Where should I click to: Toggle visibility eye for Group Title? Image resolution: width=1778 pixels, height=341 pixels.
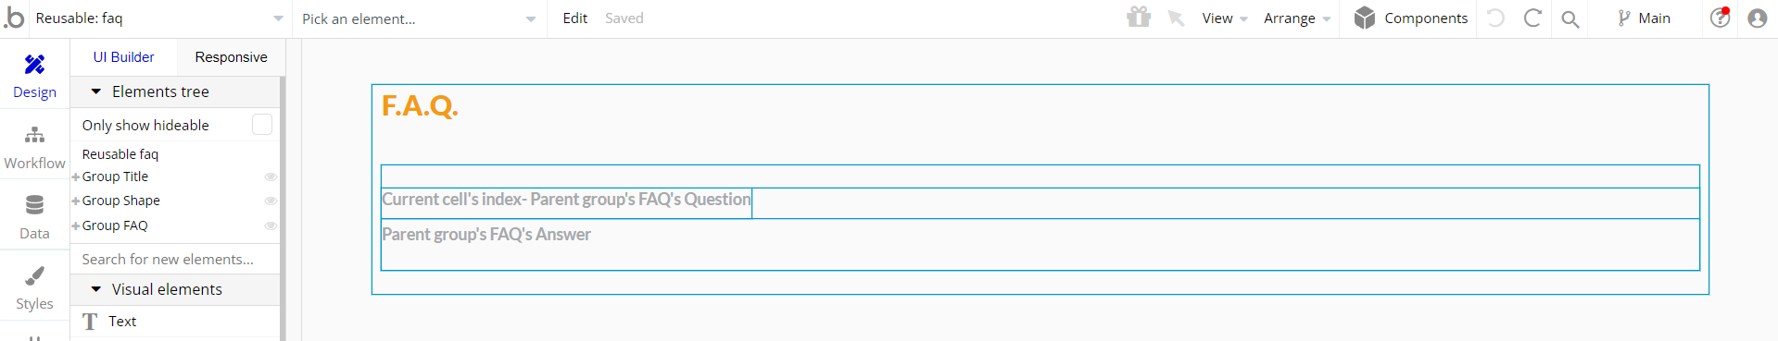tap(271, 177)
